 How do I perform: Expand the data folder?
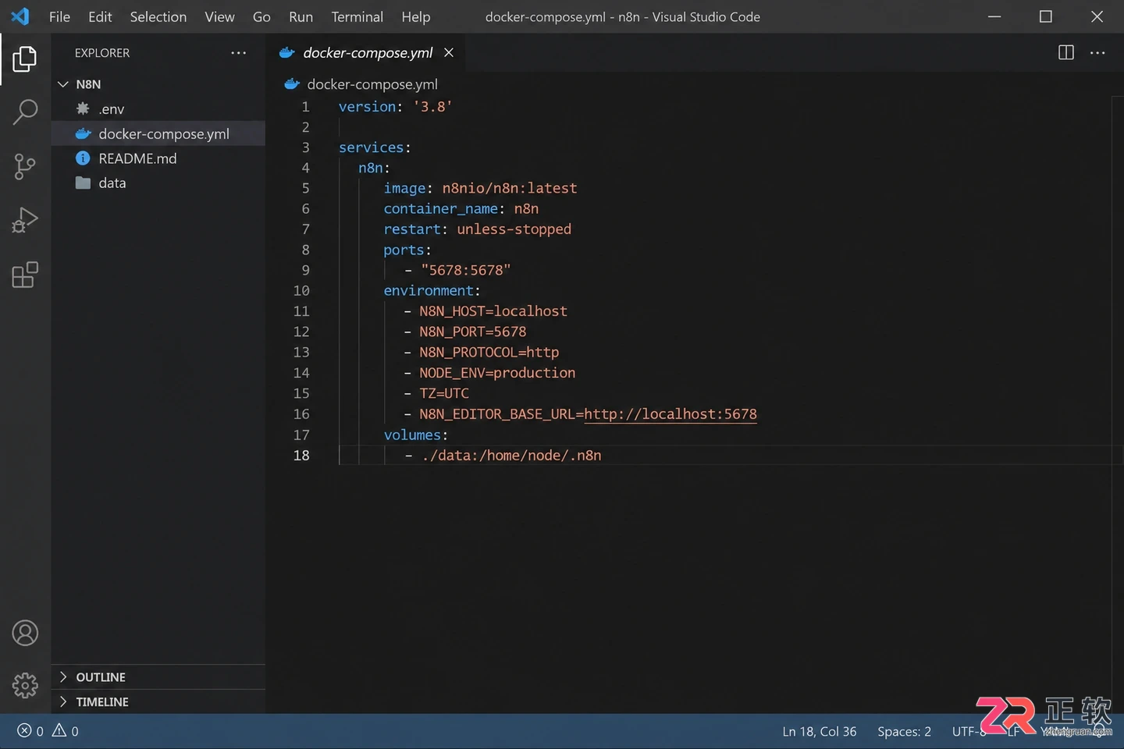(158, 183)
